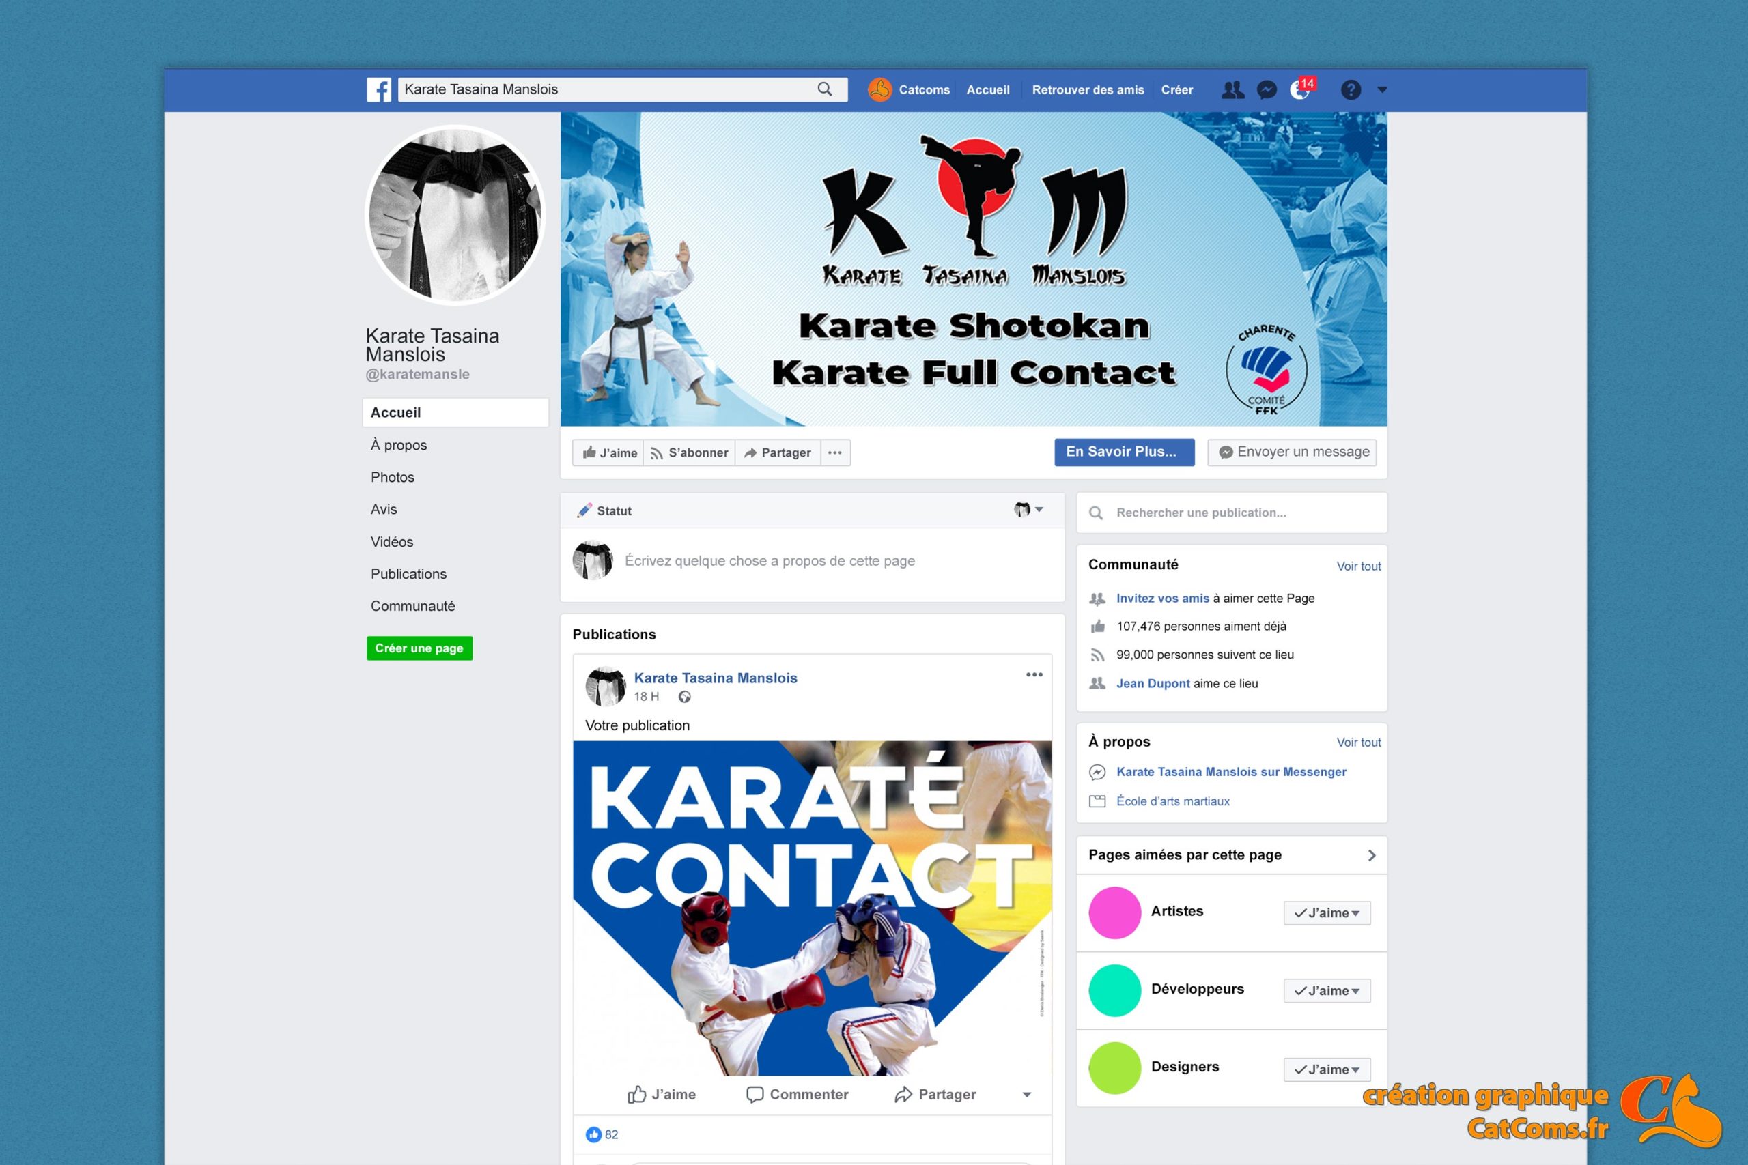Click S'abonner button under cover
This screenshot has width=1748, height=1165.
click(x=689, y=452)
